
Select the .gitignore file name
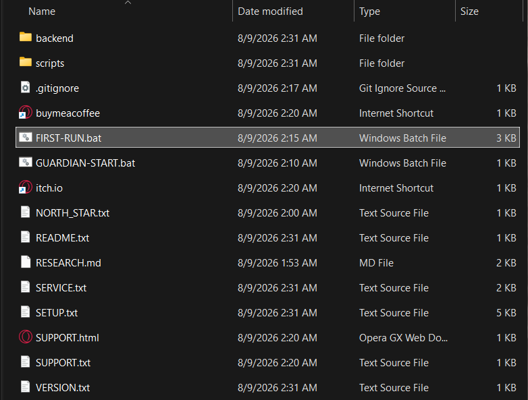[57, 88]
